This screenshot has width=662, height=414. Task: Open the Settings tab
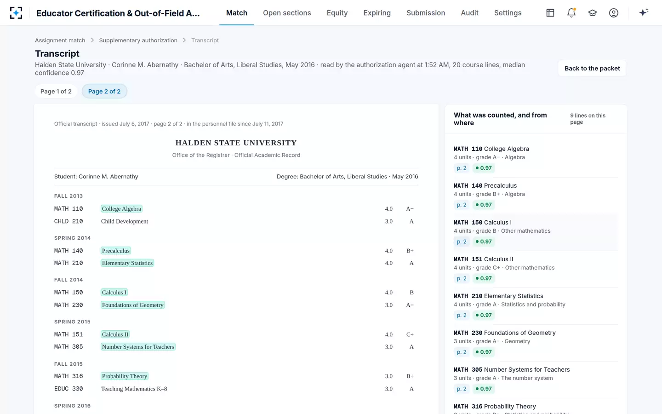click(508, 13)
